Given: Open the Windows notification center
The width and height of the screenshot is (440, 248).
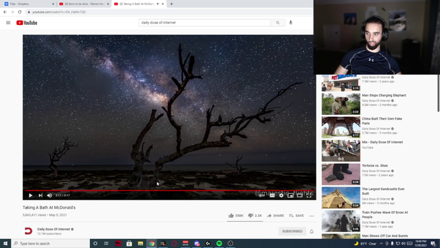Looking at the screenshot, I should (x=433, y=243).
